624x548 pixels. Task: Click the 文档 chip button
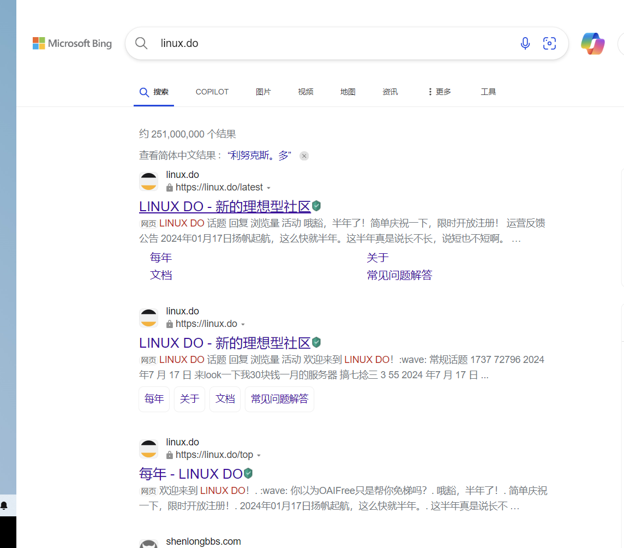225,399
